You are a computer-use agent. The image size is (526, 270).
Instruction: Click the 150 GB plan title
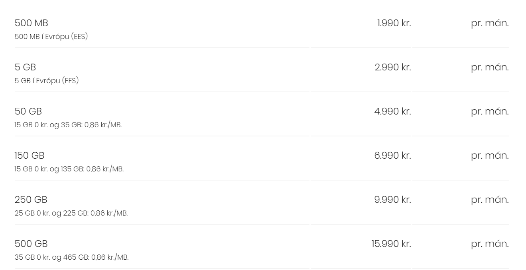pyautogui.click(x=30, y=155)
